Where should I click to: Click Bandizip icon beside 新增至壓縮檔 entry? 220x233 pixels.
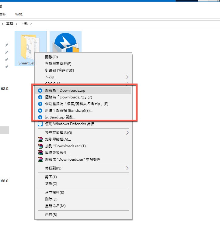point(40,111)
